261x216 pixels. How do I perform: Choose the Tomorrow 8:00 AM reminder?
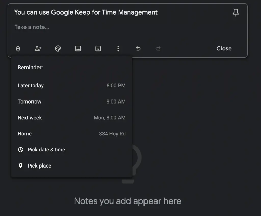(x=72, y=101)
